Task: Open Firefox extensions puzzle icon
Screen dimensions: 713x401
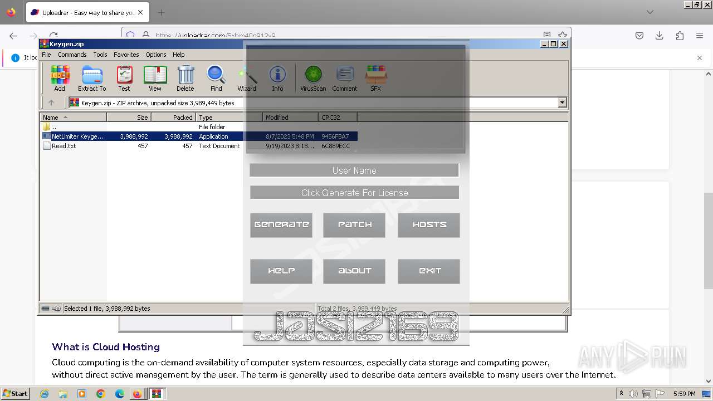Action: tap(680, 36)
